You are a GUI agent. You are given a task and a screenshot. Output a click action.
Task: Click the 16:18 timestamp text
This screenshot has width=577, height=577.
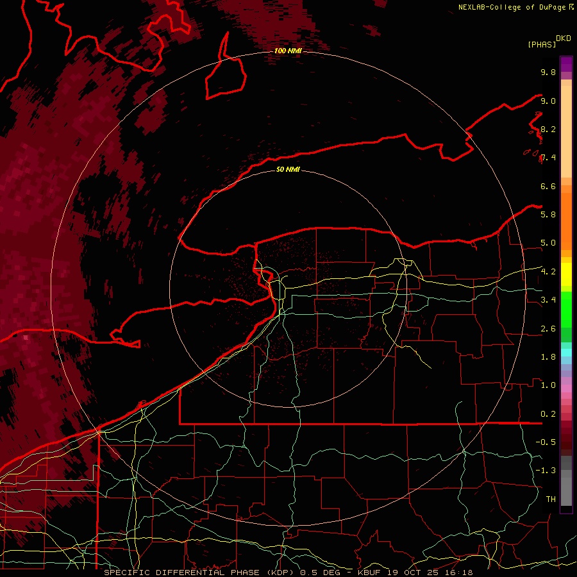click(x=458, y=573)
